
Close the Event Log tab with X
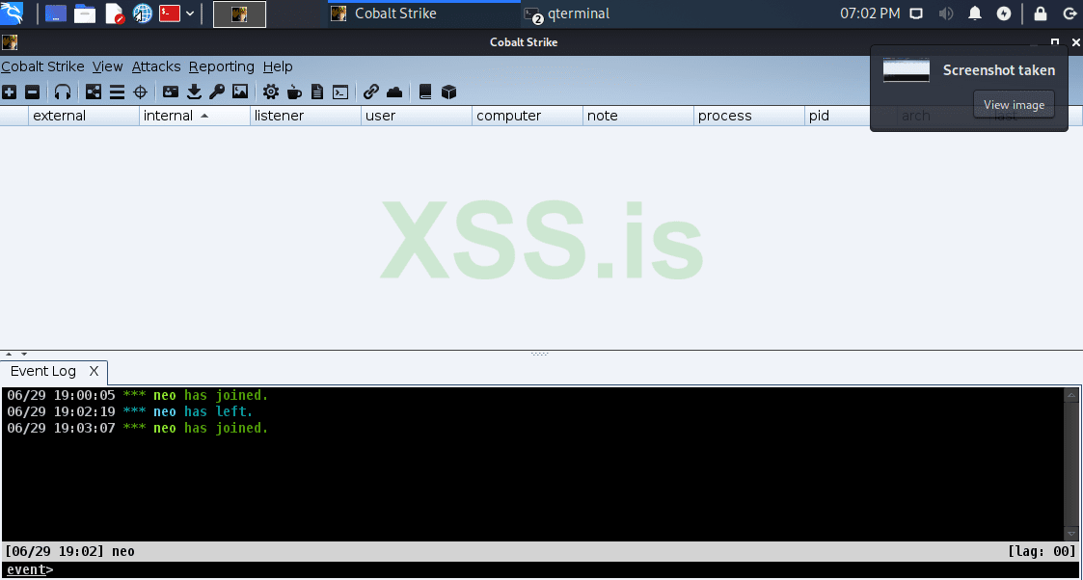click(94, 371)
